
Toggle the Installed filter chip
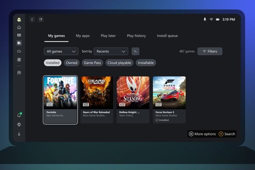pyautogui.click(x=53, y=63)
